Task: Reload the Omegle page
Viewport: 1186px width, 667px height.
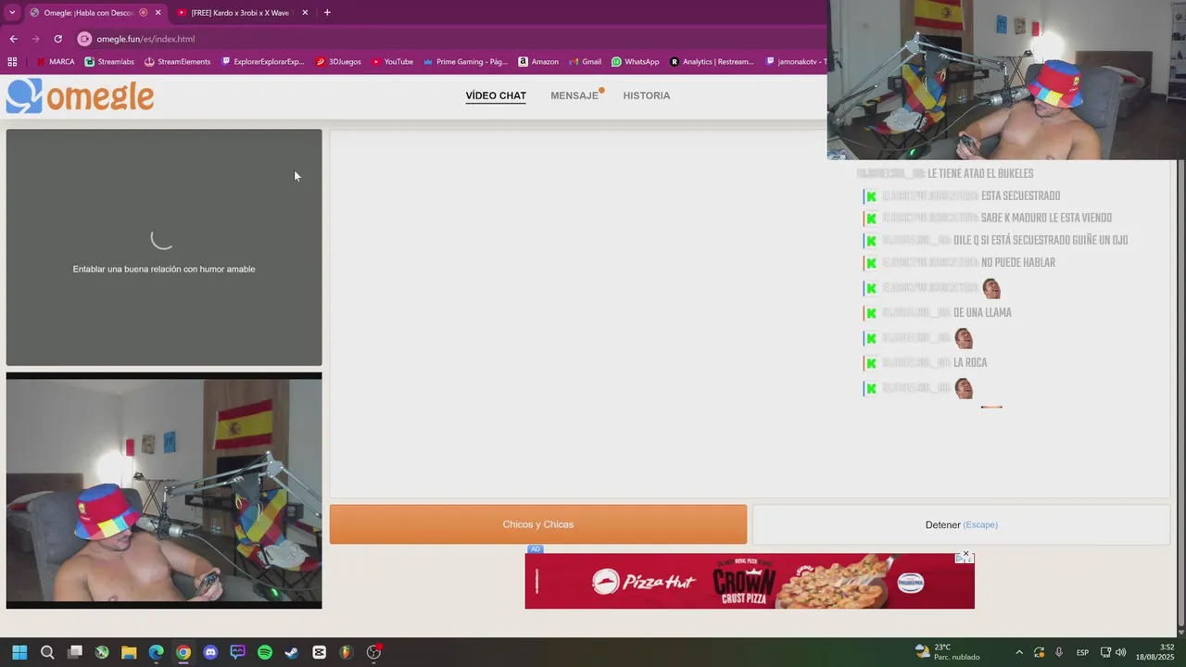Action: click(57, 39)
